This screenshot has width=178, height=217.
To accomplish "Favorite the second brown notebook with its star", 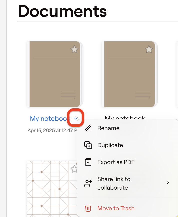I will (149, 49).
